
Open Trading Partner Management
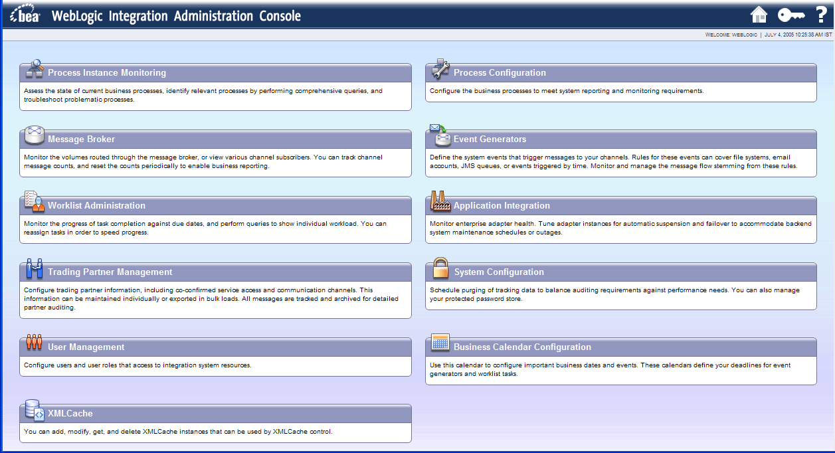[110, 272]
